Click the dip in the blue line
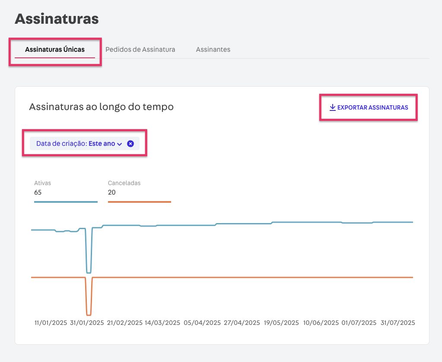The width and height of the screenshot is (442, 362). pos(89,272)
